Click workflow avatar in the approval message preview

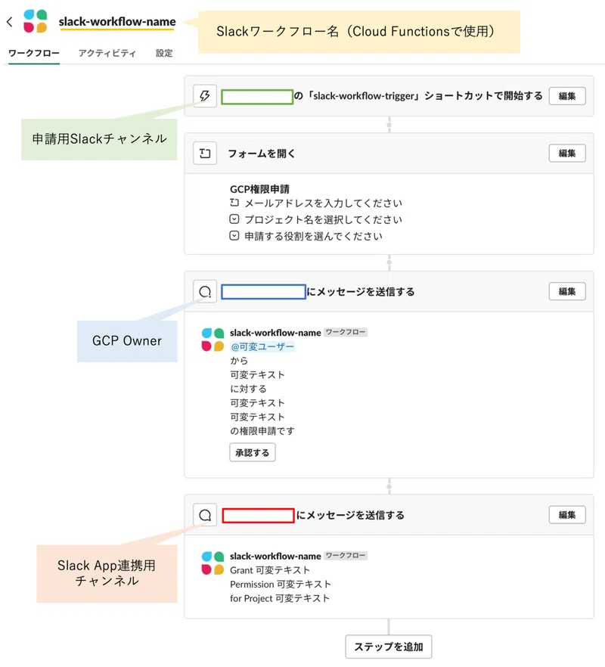click(x=213, y=340)
